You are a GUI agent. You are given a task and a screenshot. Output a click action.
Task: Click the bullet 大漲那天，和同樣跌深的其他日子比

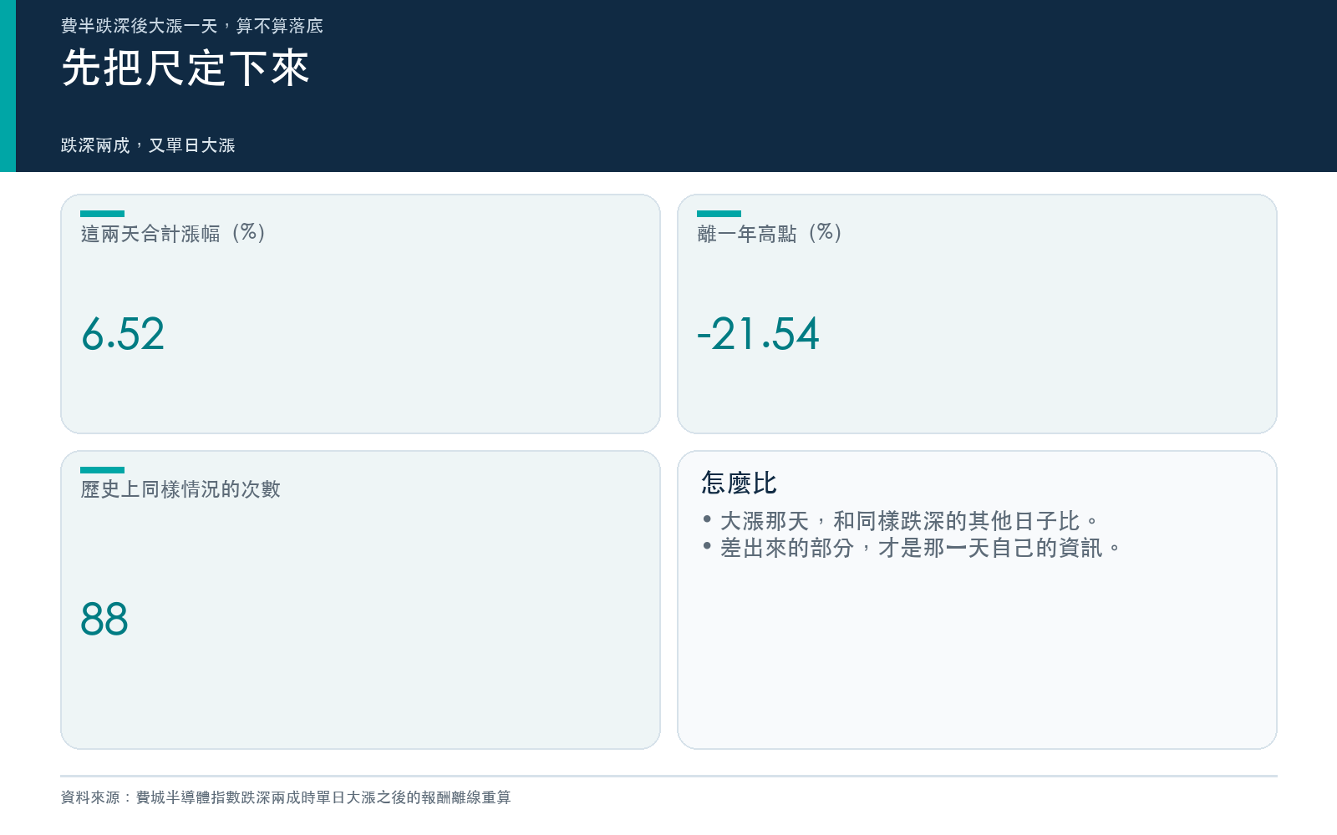[x=909, y=521]
